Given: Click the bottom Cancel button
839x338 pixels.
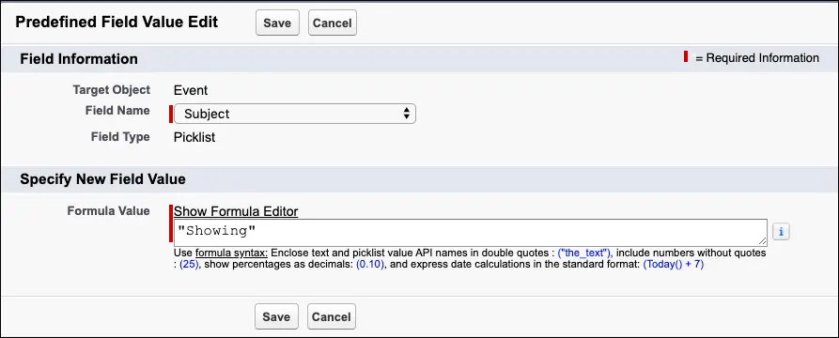Looking at the screenshot, I should pos(332,316).
